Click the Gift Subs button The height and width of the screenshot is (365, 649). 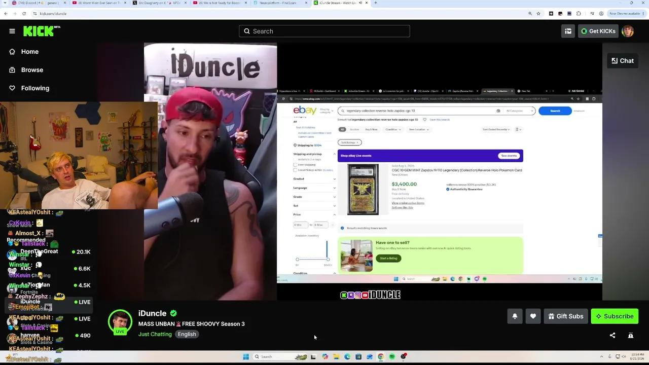566,316
